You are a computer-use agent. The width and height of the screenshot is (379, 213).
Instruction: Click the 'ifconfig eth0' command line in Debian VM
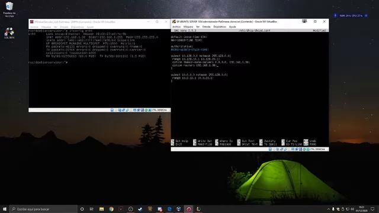60,31
